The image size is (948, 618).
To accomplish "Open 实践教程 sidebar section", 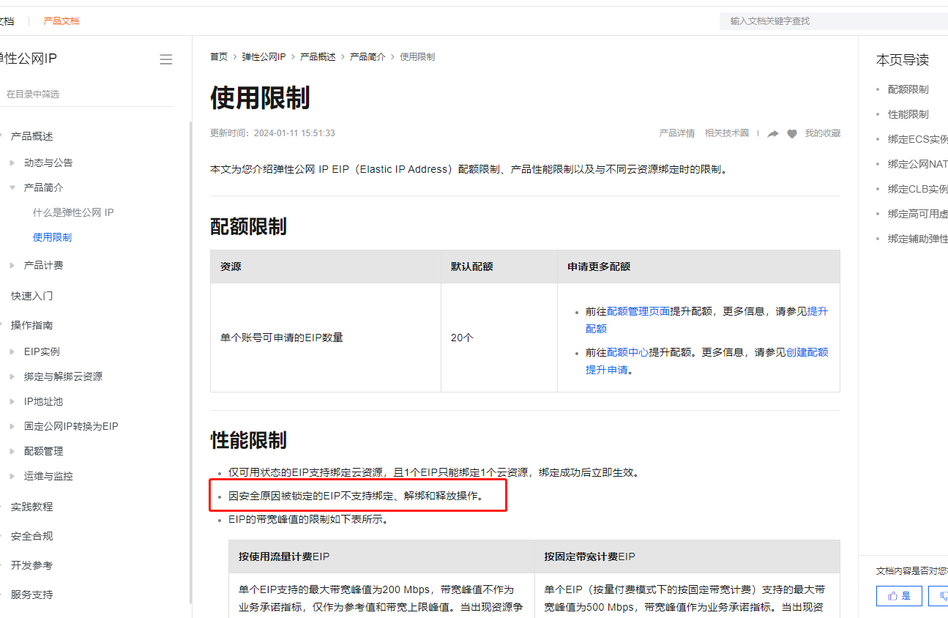I will pos(31,507).
